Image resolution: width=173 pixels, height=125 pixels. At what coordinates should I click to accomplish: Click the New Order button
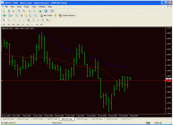pyautogui.click(x=46, y=15)
